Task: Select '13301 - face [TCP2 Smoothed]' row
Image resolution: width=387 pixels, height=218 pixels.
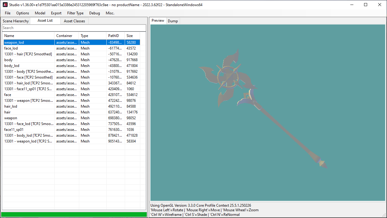Action: 72,77
